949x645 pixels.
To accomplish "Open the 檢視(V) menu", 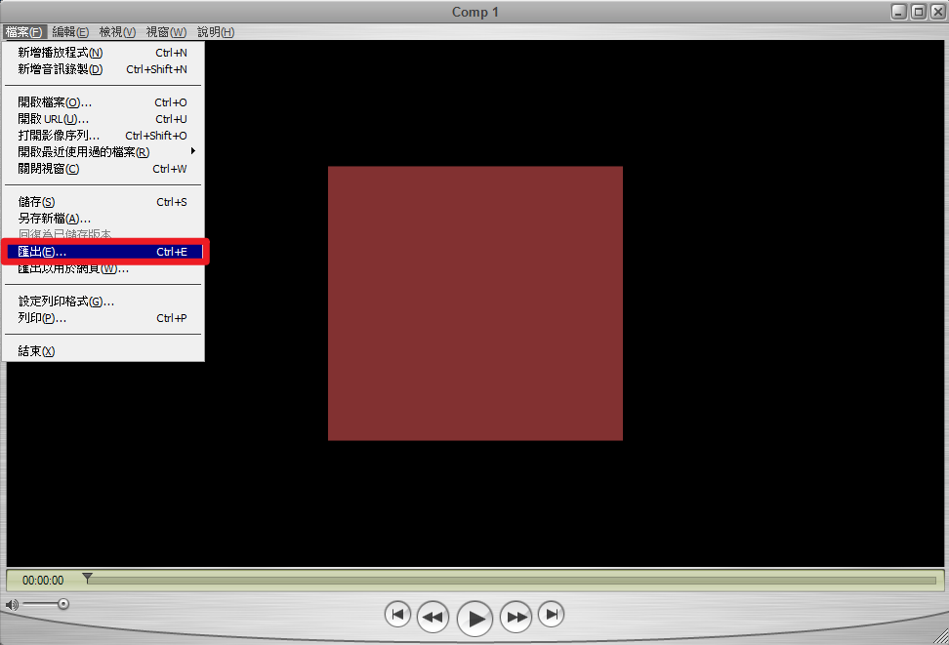I will pyautogui.click(x=117, y=32).
